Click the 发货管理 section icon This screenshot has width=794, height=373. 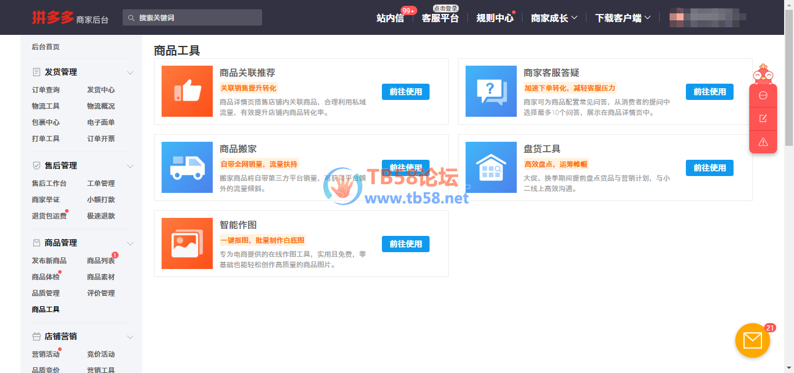[x=37, y=72]
